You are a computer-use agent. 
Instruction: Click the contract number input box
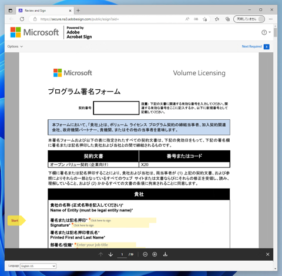coord(116,108)
